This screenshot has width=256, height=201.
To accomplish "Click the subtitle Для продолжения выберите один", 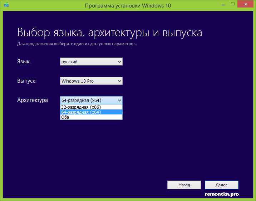I will click(x=77, y=44).
